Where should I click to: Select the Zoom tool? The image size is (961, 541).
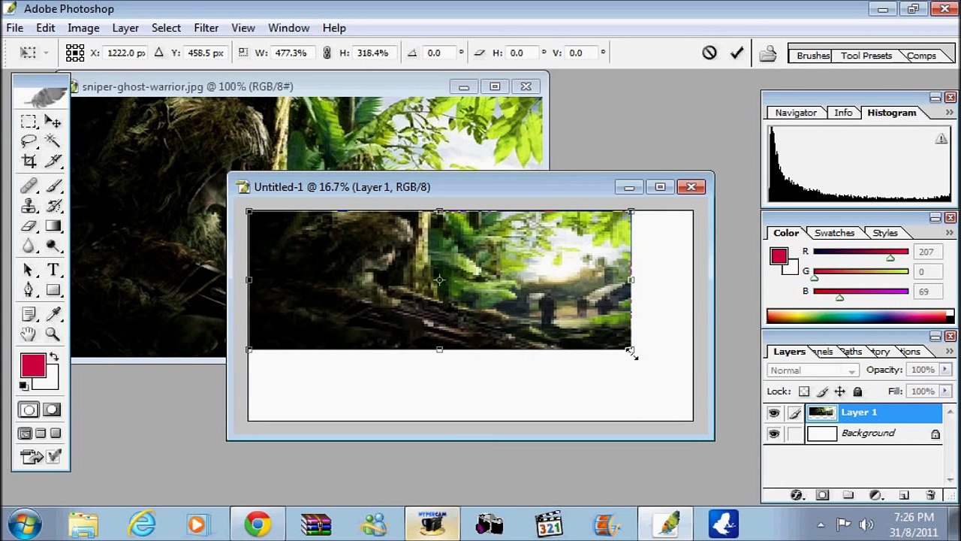click(53, 334)
